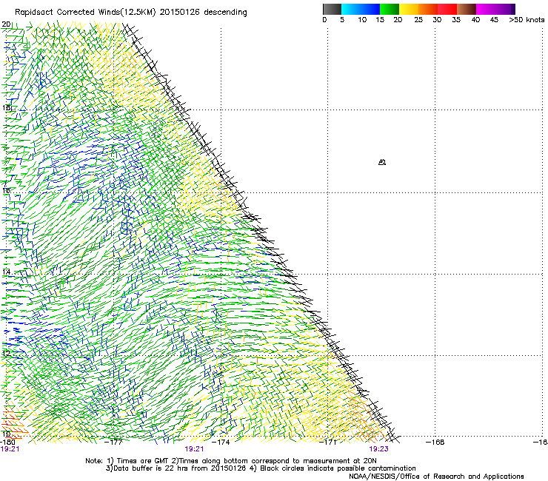548x481 pixels.
Task: Select the red 30-35 knots legend swatch
Action: click(447, 9)
